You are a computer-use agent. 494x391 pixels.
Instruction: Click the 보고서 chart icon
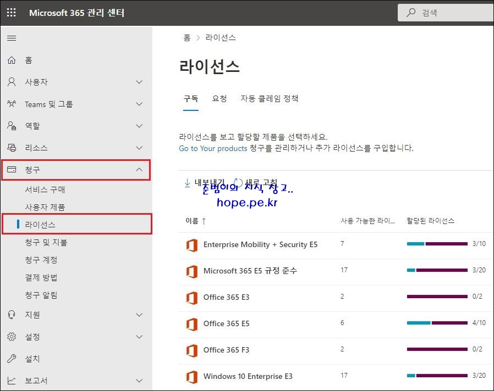[x=12, y=381]
